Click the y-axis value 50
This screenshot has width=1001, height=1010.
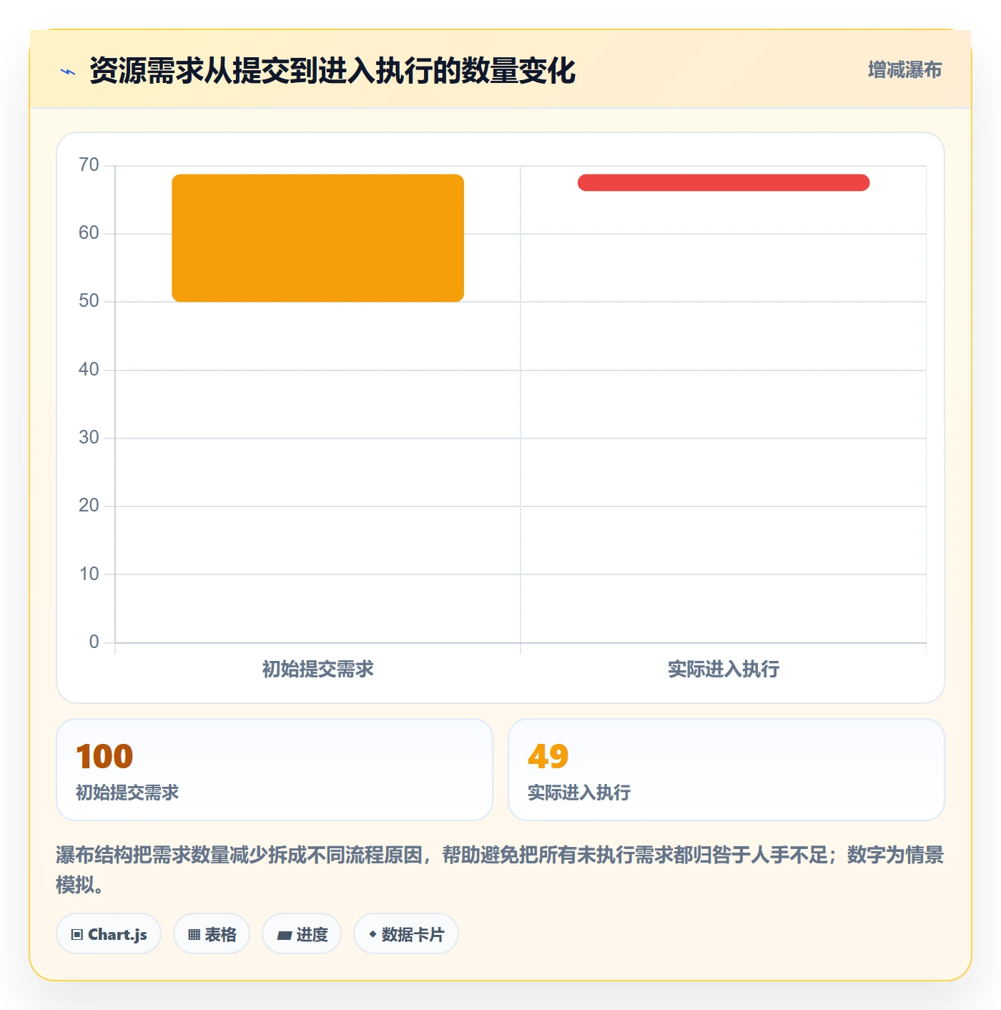(89, 301)
